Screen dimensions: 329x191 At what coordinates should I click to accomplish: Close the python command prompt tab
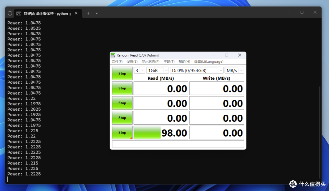[76, 13]
